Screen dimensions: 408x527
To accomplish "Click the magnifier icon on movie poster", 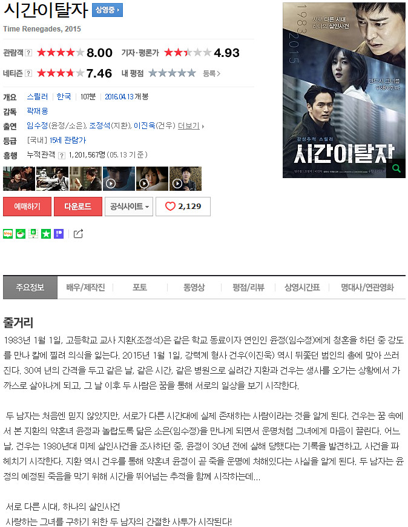I will click(396, 168).
